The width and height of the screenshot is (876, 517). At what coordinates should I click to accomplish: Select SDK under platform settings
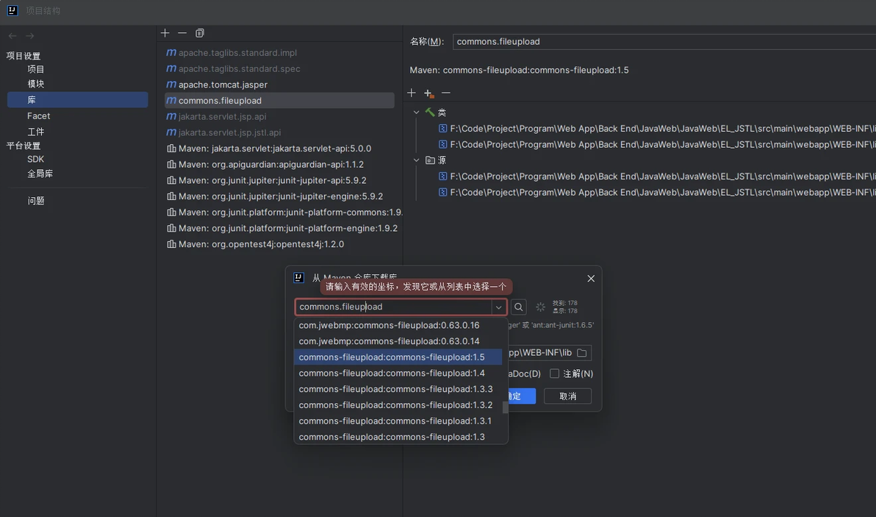[x=35, y=160]
